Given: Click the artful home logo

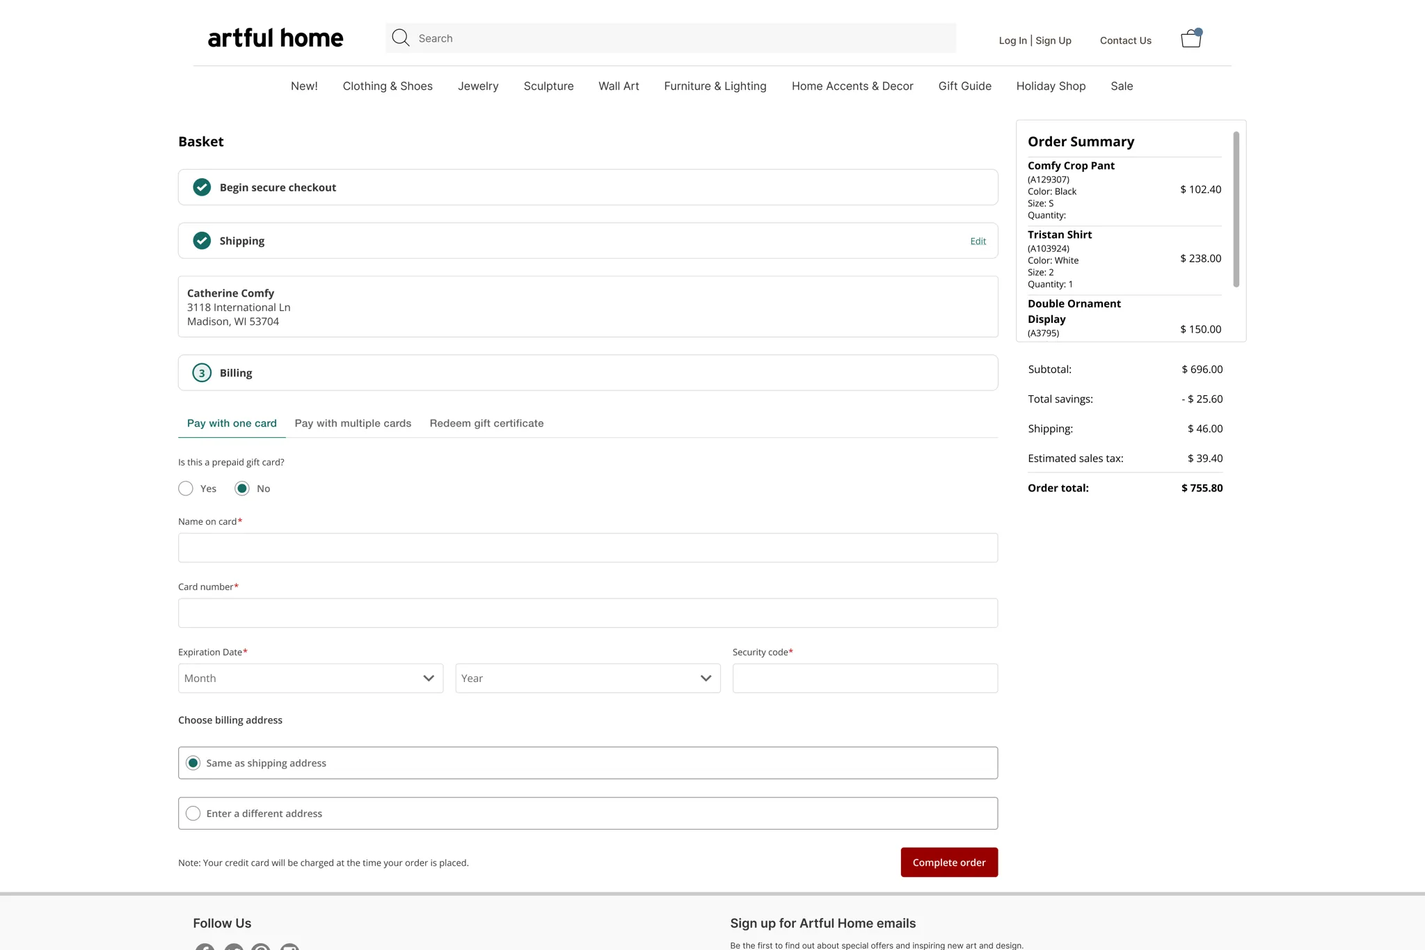Looking at the screenshot, I should tap(276, 38).
